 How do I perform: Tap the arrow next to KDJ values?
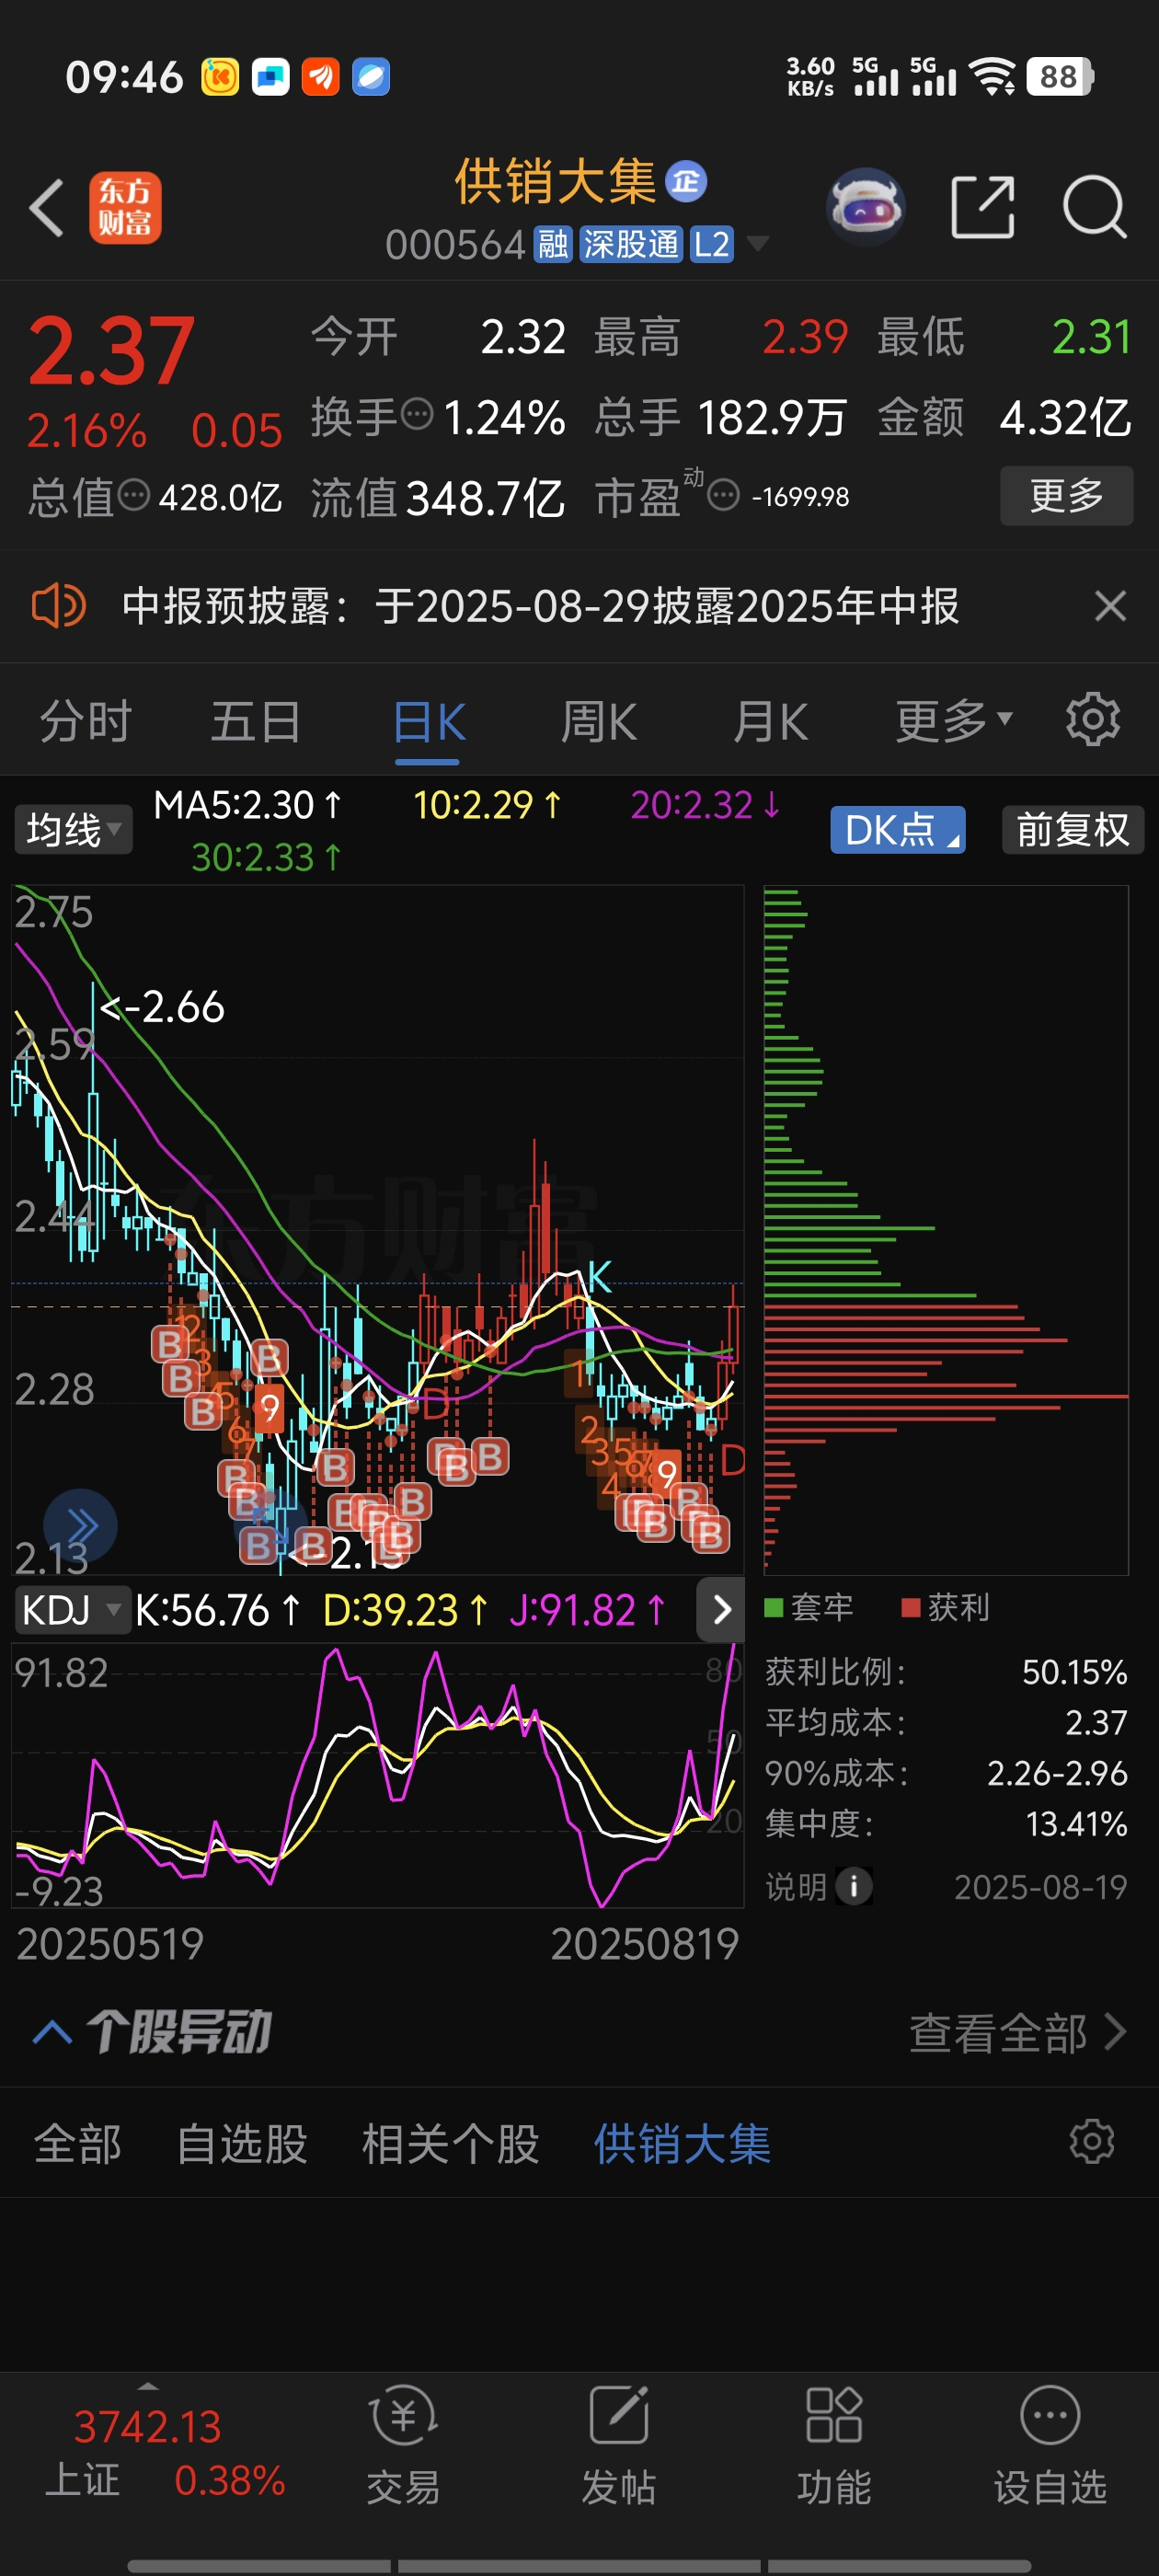coord(721,1609)
